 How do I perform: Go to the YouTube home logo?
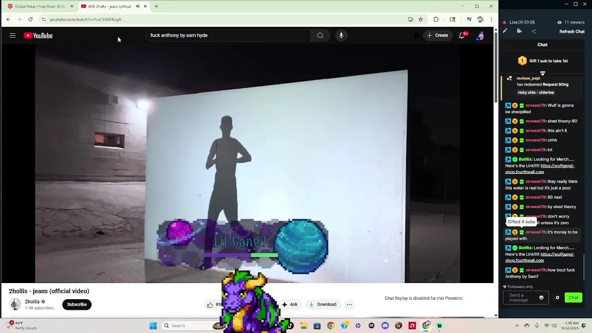[38, 36]
